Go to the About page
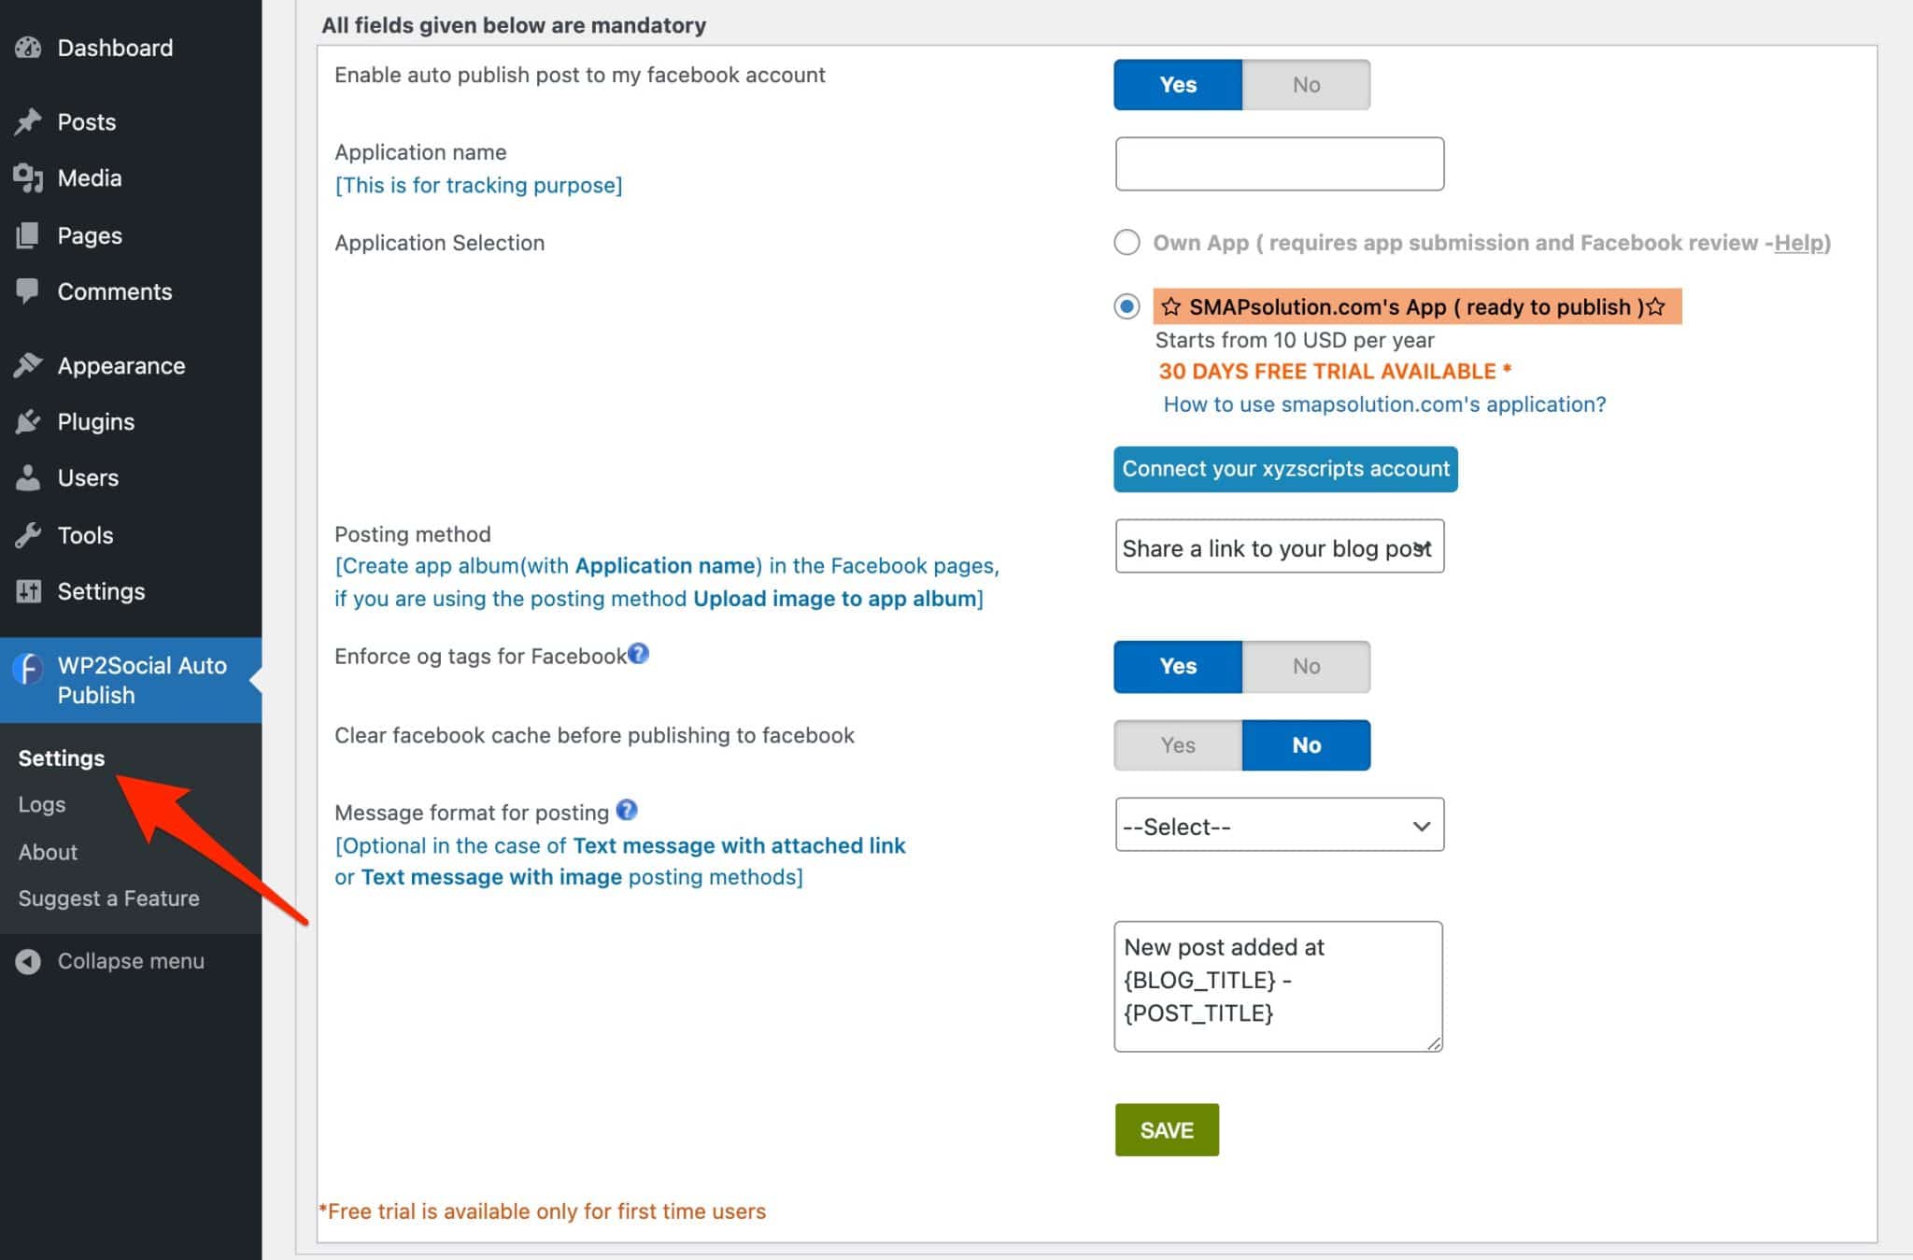1913x1260 pixels. coord(47,851)
